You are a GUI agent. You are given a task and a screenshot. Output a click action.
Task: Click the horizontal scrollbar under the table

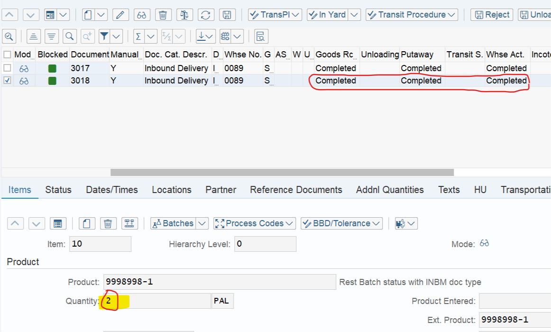click(282, 173)
